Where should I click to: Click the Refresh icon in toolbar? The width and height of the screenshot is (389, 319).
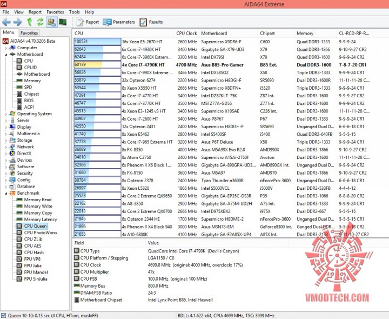(40, 22)
